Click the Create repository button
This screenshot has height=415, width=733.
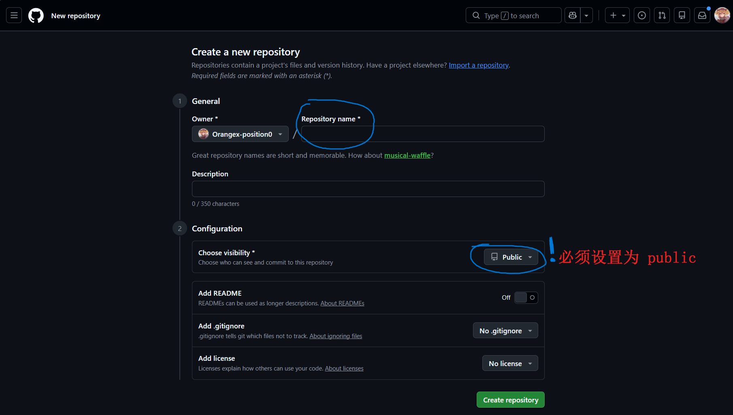511,400
